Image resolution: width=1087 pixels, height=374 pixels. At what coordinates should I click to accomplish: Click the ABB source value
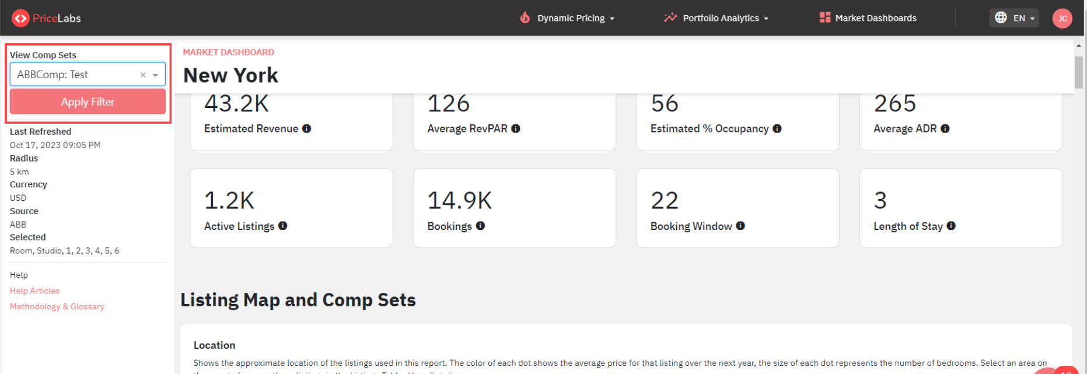point(18,225)
